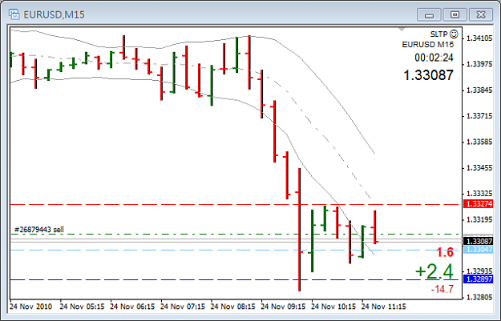Click the 1.33975 price scale label
Image resolution: width=501 pixels, height=321 pixels.
479,64
